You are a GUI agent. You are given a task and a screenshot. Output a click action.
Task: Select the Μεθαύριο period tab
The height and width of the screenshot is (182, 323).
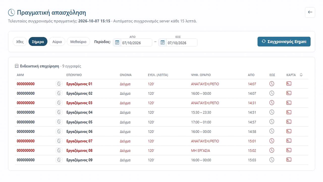coord(78,42)
